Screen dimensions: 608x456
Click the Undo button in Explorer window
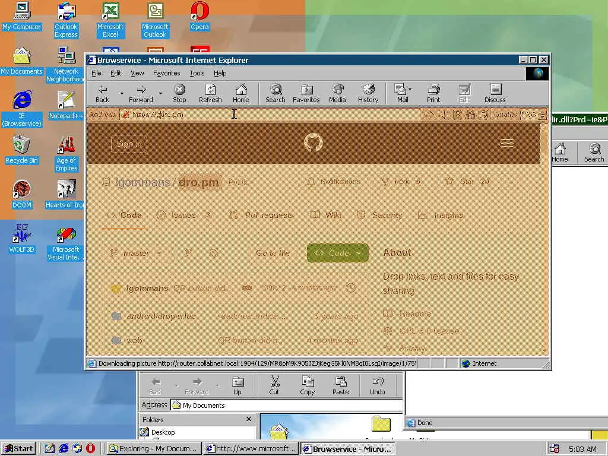[x=377, y=385]
